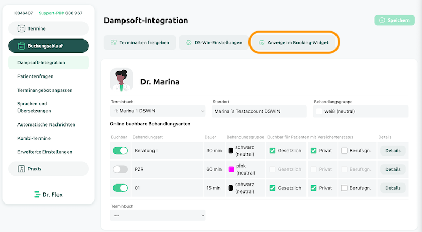The image size is (422, 232).
Task: Click the Anzeige im Booking-Widget icon
Action: point(262,43)
